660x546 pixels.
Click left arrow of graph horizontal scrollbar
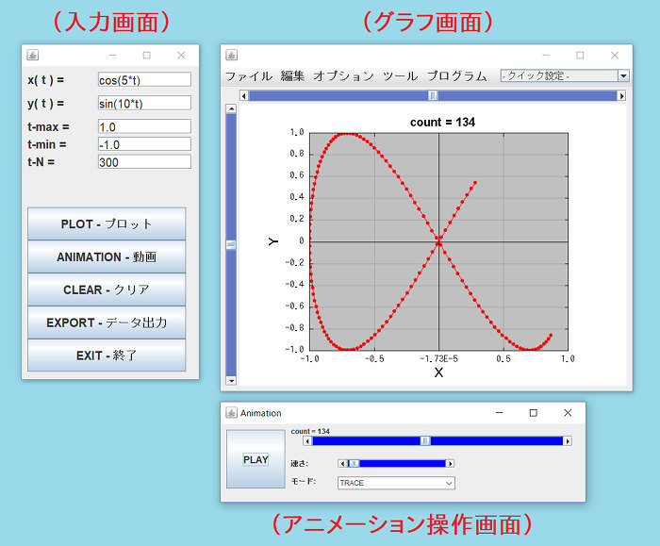point(243,95)
